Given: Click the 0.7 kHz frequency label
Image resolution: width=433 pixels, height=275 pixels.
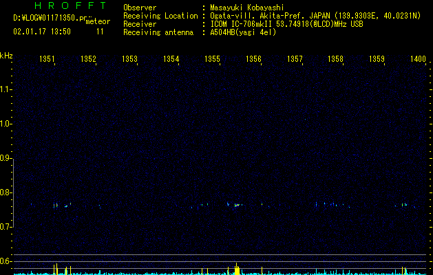Looking at the screenshot, I should pos(6,227).
